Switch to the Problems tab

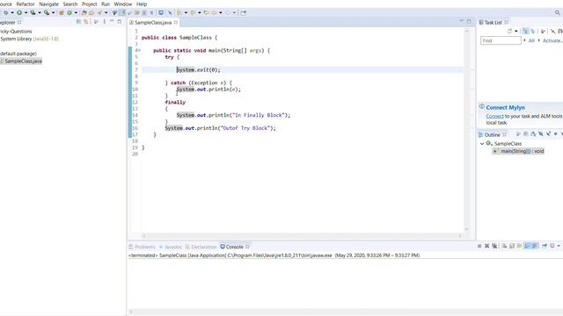point(143,247)
